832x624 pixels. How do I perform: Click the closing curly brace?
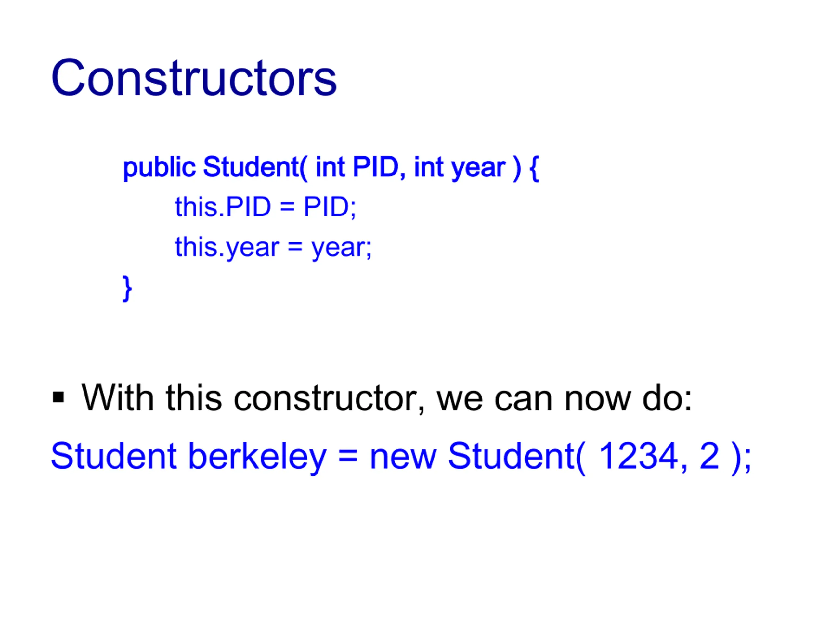(x=127, y=288)
